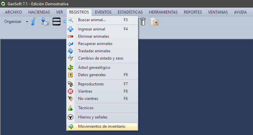Click the Organizar toolbar button
The width and height of the screenshot is (253, 135).
click(x=13, y=22)
